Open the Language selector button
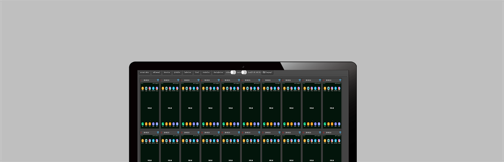This screenshot has width=504, height=162. pos(267,72)
